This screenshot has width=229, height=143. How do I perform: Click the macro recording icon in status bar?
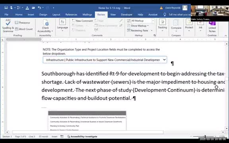tap(62, 137)
